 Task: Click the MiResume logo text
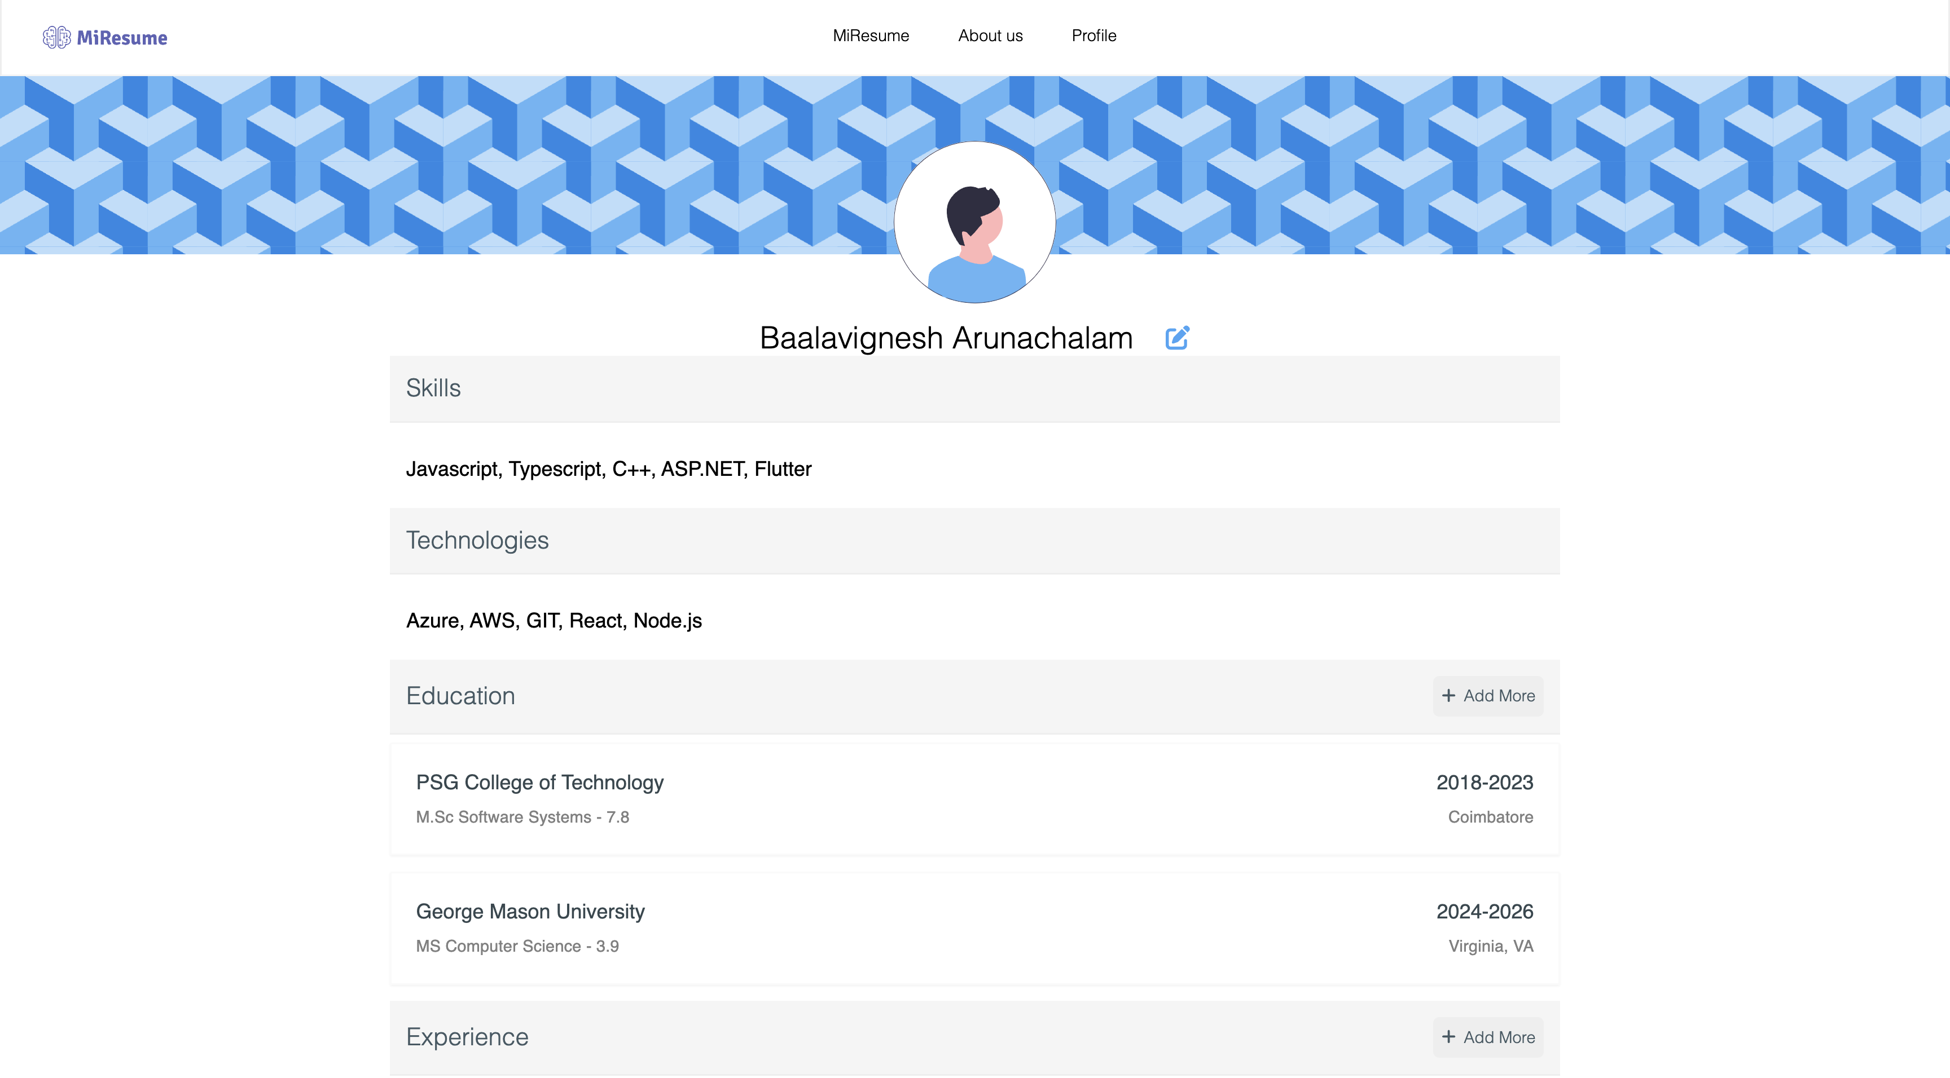122,38
